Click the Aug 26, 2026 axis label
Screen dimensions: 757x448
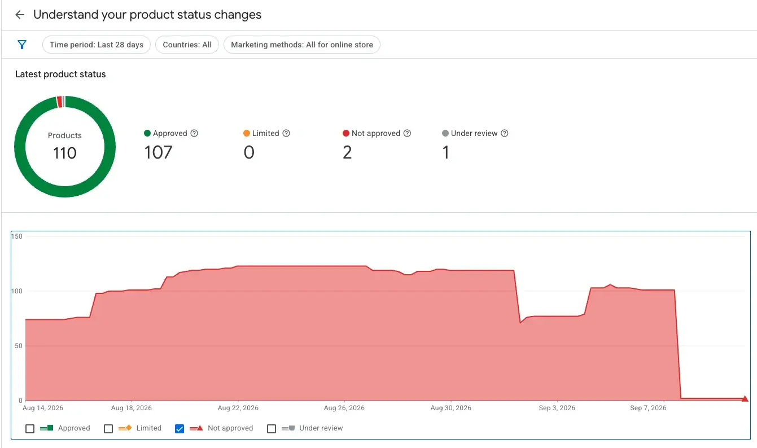[x=344, y=408]
